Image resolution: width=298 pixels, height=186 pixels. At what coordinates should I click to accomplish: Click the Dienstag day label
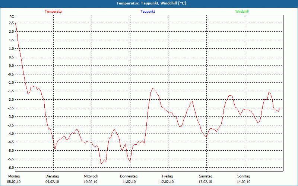click(x=52, y=176)
